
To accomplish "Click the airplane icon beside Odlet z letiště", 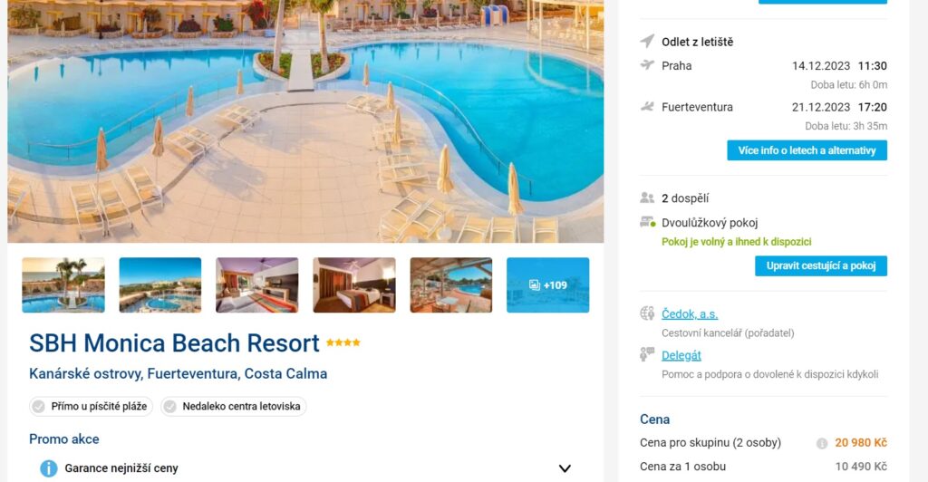I will tap(647, 42).
